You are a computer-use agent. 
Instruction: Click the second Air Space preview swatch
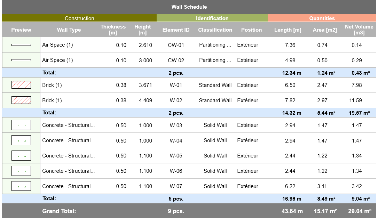(x=21, y=60)
